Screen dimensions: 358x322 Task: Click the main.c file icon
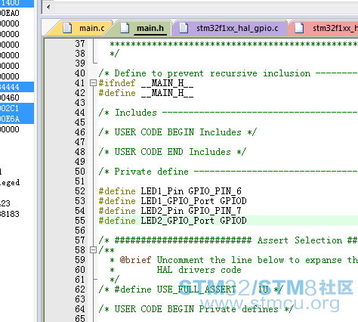point(67,28)
